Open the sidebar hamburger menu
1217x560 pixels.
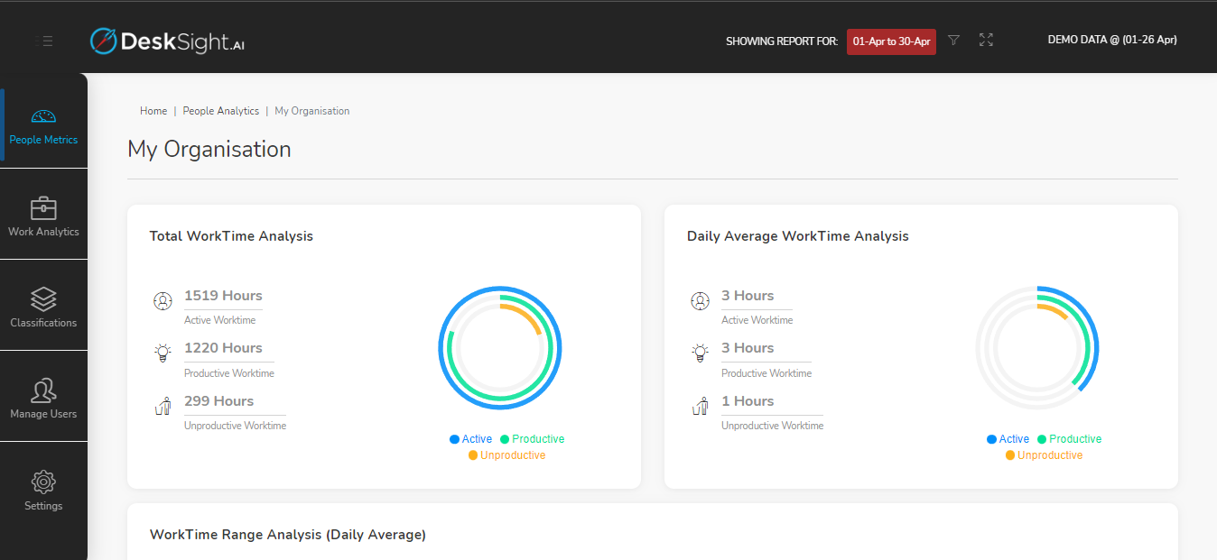coord(44,41)
